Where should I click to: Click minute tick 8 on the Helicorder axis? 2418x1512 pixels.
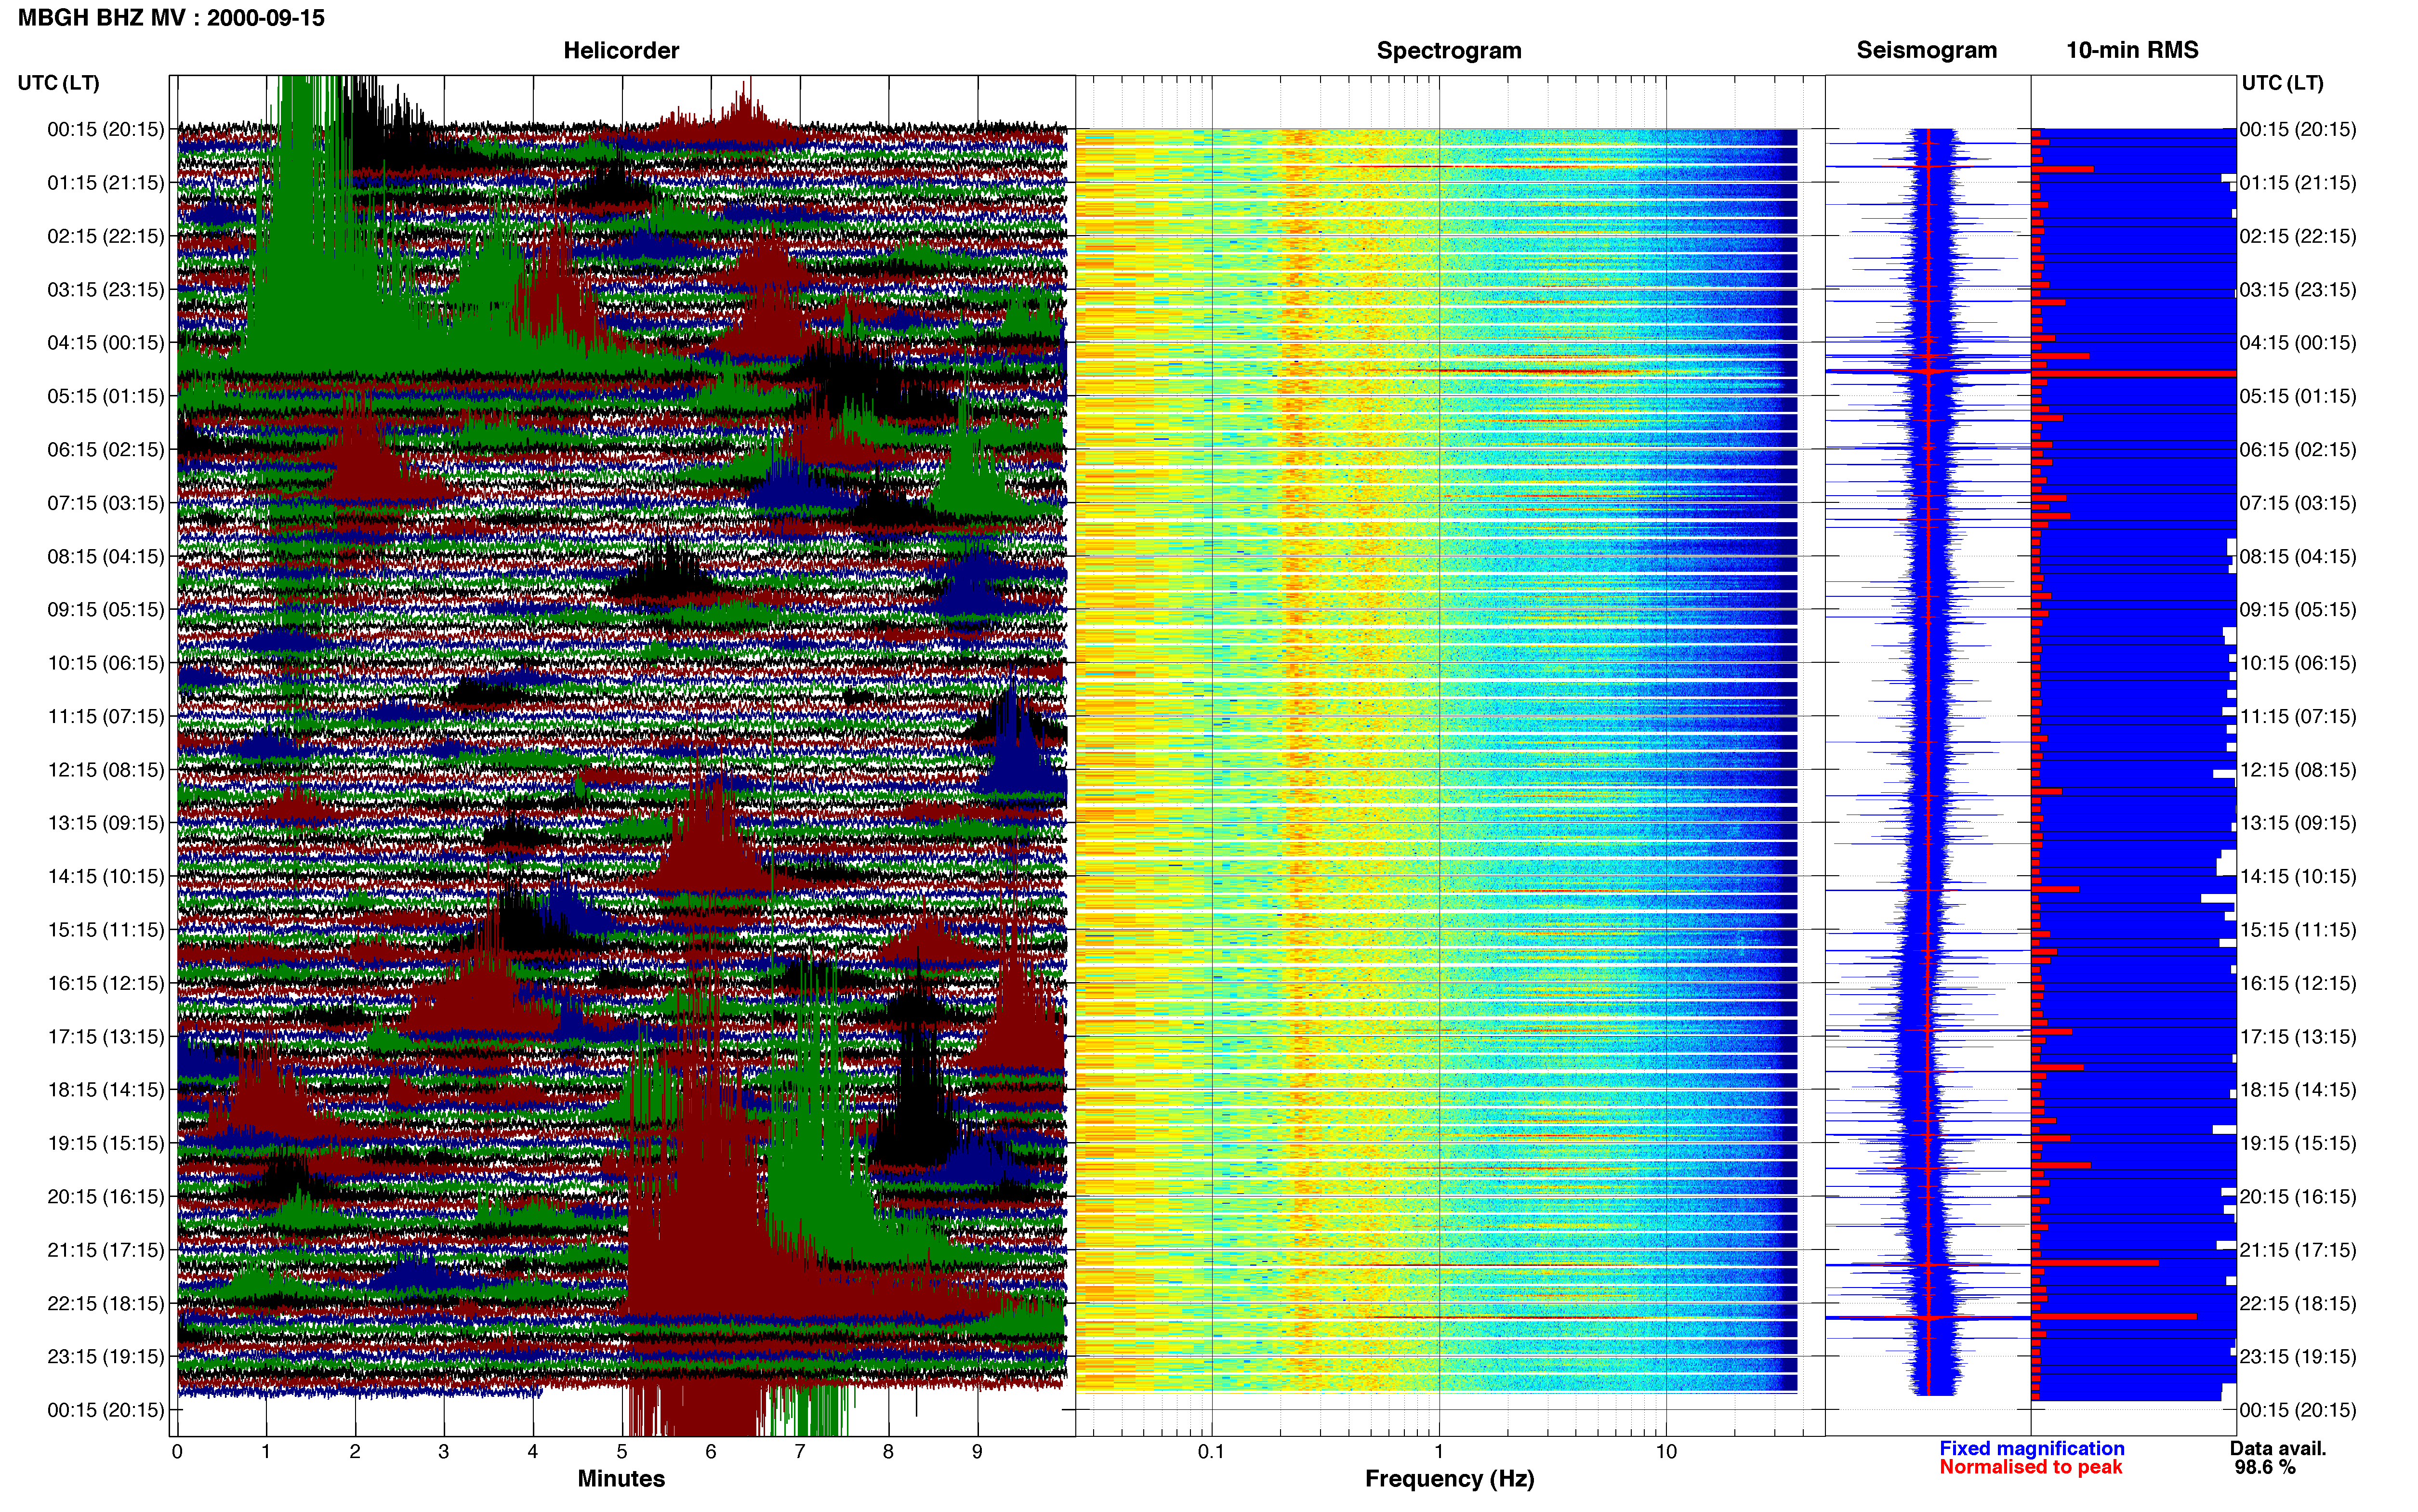click(x=889, y=1451)
